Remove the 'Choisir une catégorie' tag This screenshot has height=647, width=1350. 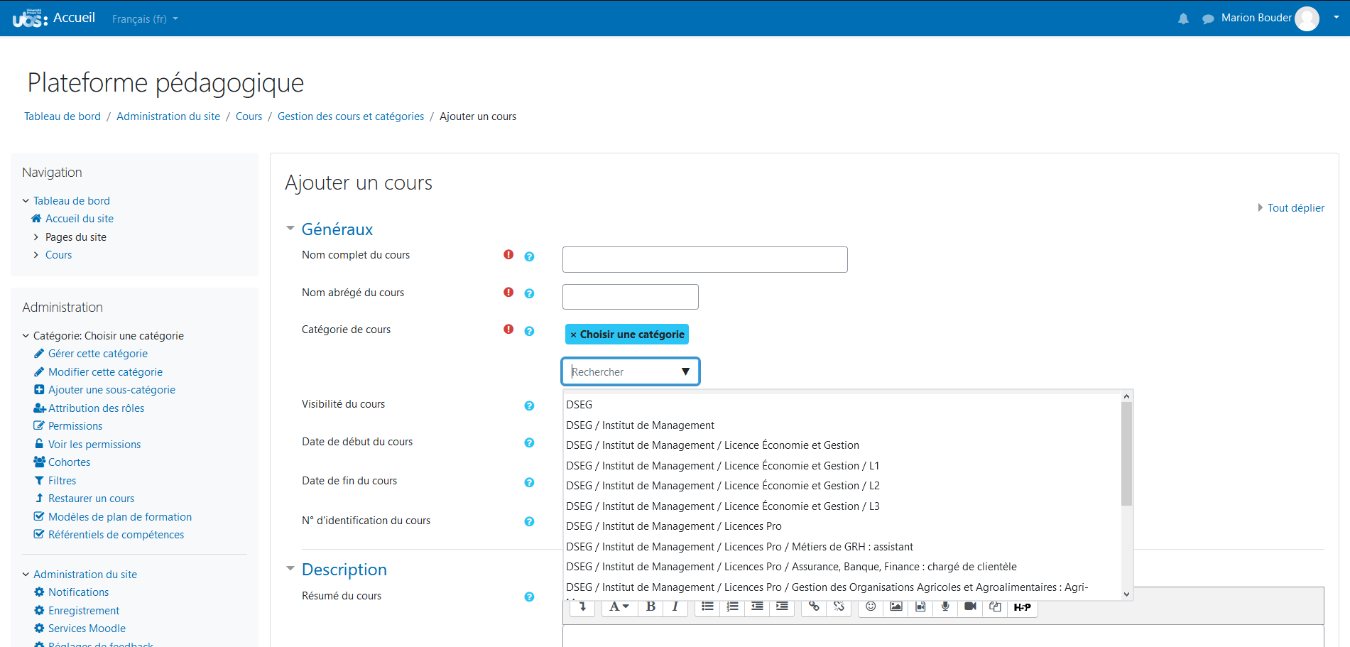pyautogui.click(x=627, y=335)
